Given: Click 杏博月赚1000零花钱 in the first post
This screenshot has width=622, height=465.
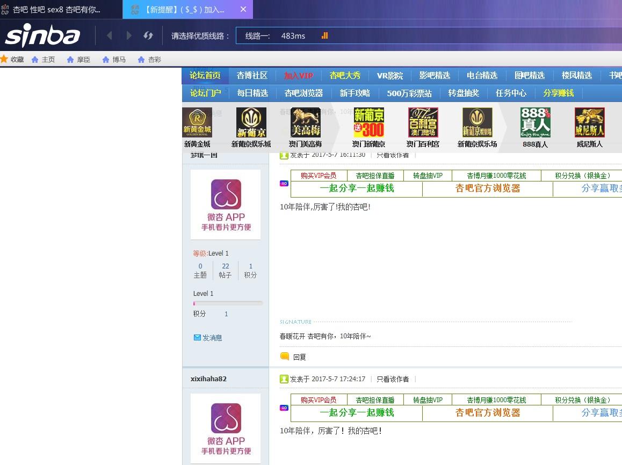Looking at the screenshot, I should click(x=497, y=176).
